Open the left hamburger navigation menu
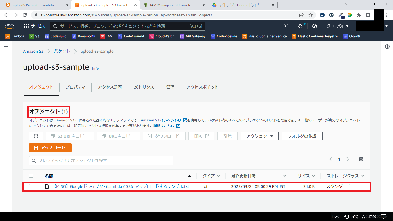The image size is (393, 221). [6, 47]
